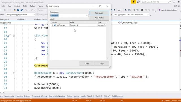Collapse the code block at line 29
This screenshot has height=102, width=181.
pos(14,73)
